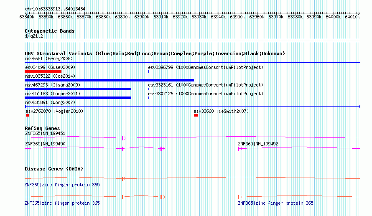The image size is (372, 216).
Task: Select the esv3396799 small blue variant marker
Action: pyautogui.click(x=149, y=71)
